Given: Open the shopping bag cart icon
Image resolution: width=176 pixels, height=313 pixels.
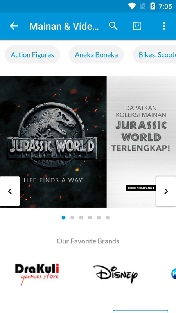Looking at the screenshot, I should coord(137,26).
